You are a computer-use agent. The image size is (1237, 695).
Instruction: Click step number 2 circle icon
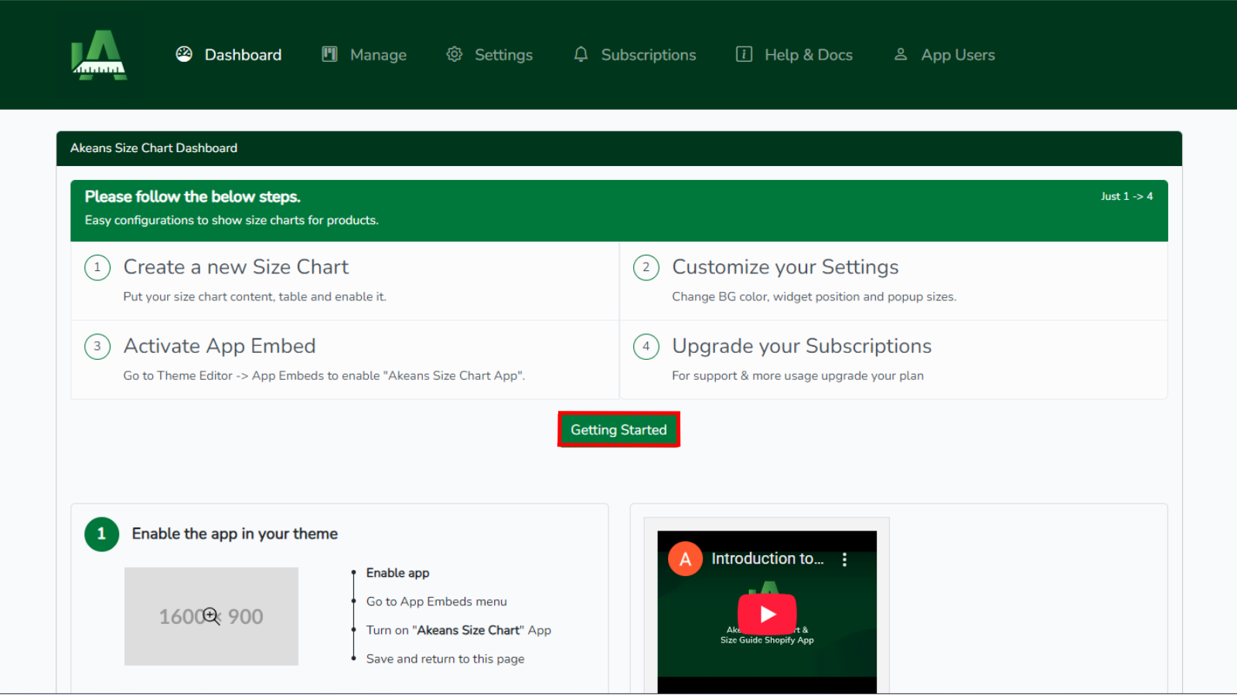pos(646,267)
